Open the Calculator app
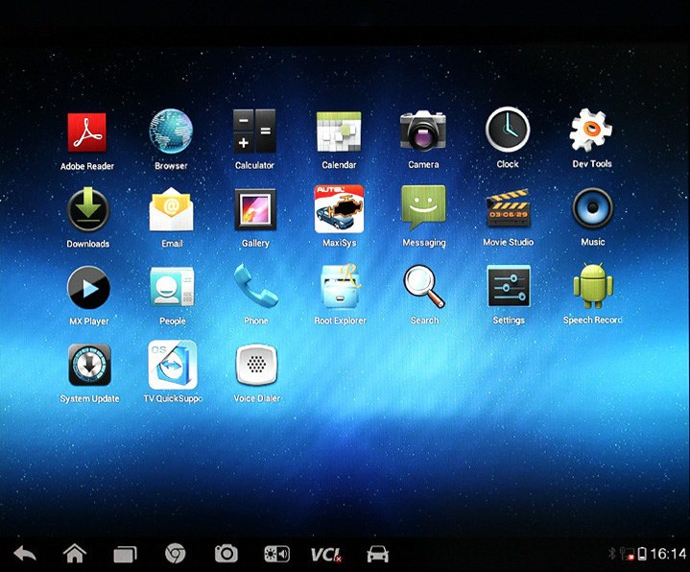Image resolution: width=690 pixels, height=572 pixels. 254,131
